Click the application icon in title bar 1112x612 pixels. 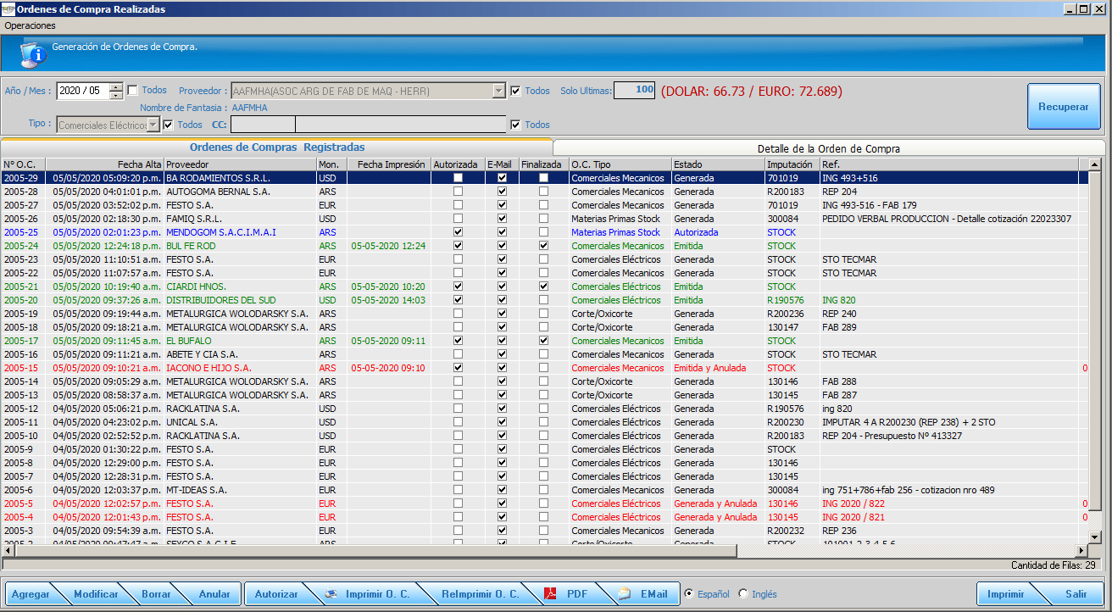coord(8,8)
